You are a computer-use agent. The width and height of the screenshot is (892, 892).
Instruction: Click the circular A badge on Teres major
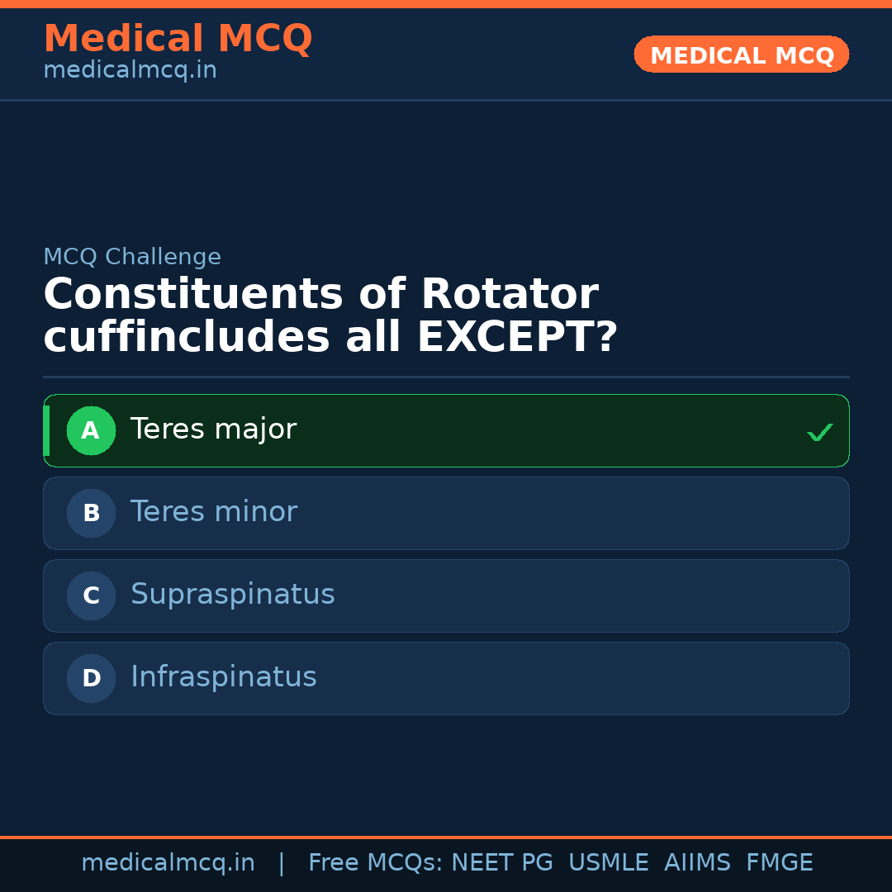click(x=91, y=430)
